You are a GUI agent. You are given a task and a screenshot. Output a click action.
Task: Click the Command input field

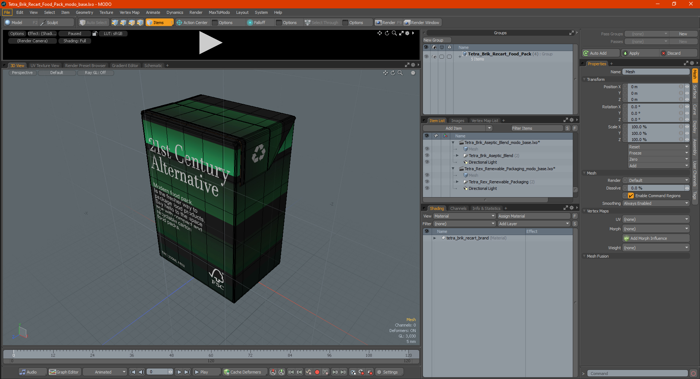tap(637, 374)
